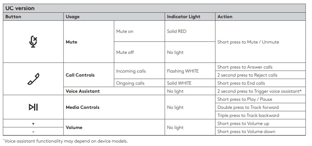Screen dimensions: 312x146
Task: Click '2 second press to Reject calls'
Action: point(247,75)
